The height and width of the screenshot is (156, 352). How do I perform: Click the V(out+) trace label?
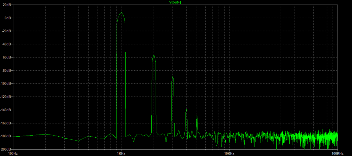click(176, 2)
